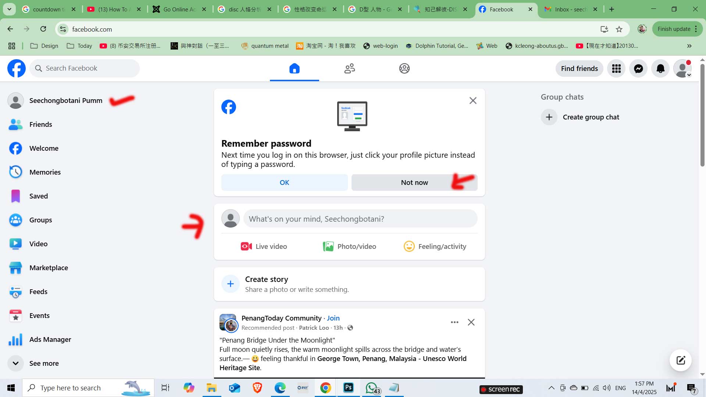Open Photoshop from taskbar

click(x=348, y=388)
